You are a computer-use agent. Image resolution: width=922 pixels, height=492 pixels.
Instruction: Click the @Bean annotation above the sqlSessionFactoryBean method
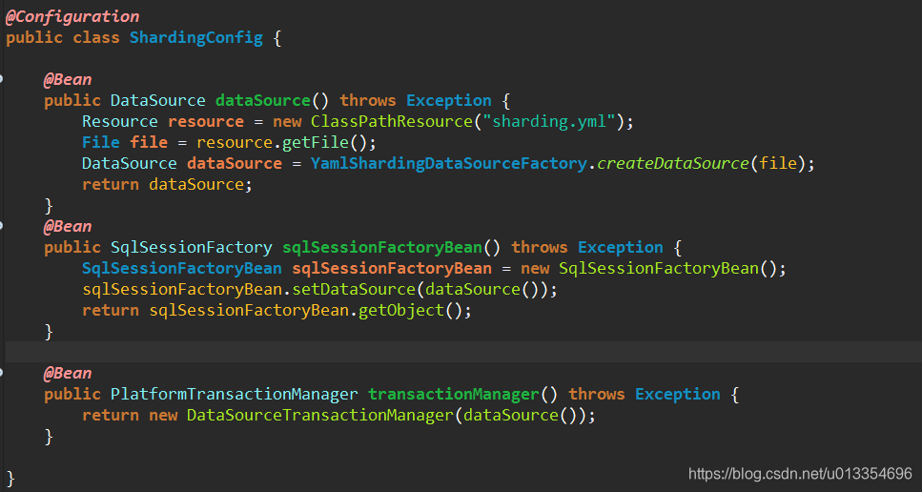coord(68,226)
